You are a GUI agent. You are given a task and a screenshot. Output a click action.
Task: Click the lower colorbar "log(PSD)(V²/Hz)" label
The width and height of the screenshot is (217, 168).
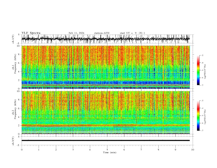point(205,117)
